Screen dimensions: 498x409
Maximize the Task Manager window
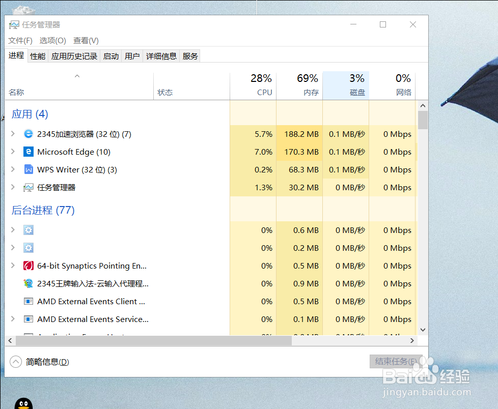click(x=383, y=24)
